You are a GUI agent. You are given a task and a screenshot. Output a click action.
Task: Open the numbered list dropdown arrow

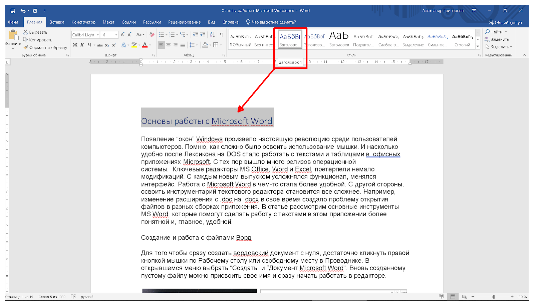pos(177,35)
